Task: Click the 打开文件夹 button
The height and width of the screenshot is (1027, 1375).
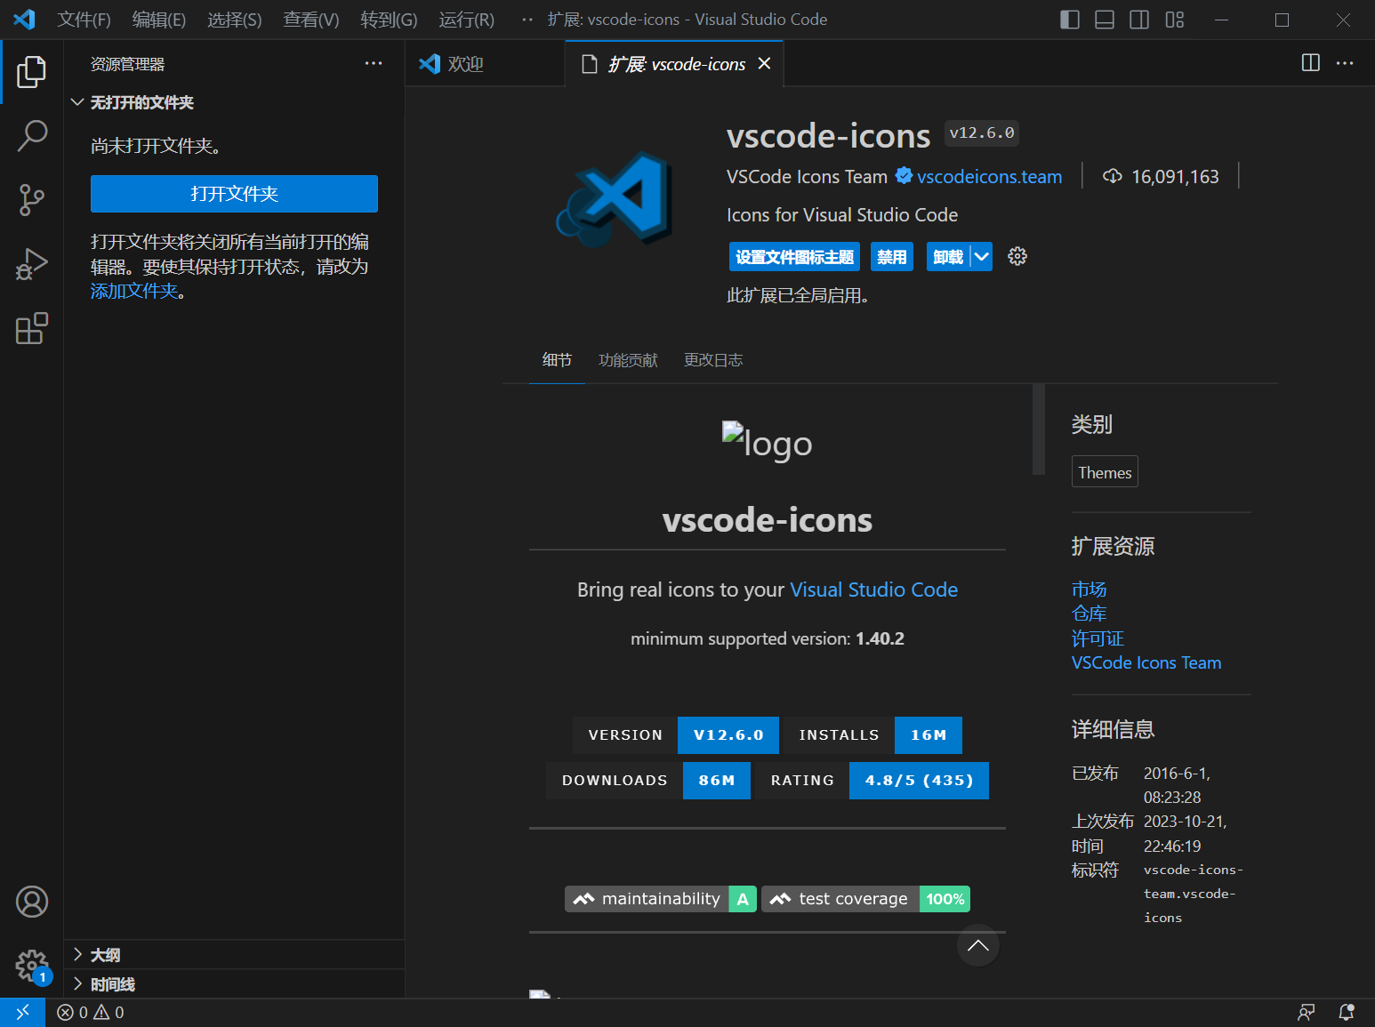Action: click(x=234, y=194)
